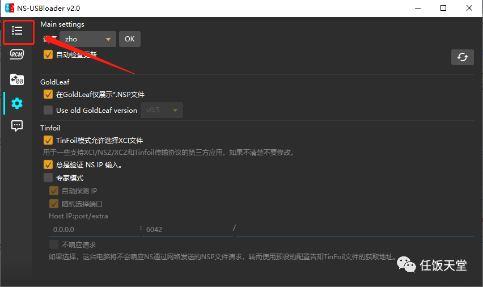
Task: Click the Host IP field showing 0.0.0.0
Action: [x=94, y=229]
